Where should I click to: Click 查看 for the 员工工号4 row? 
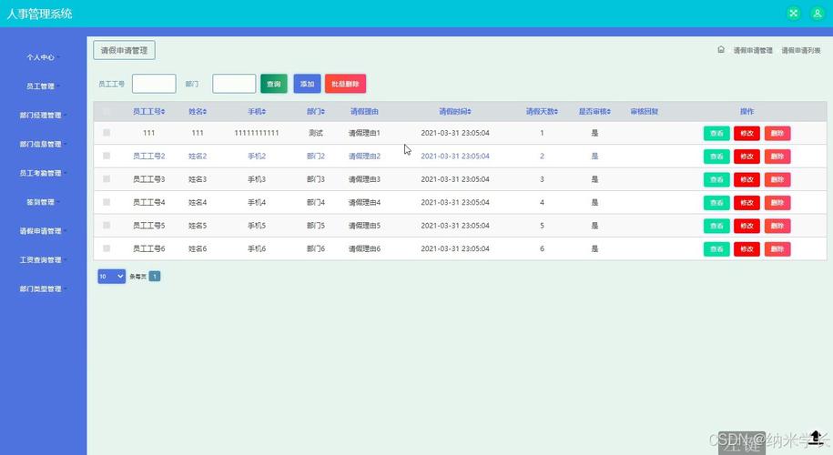[x=716, y=203]
